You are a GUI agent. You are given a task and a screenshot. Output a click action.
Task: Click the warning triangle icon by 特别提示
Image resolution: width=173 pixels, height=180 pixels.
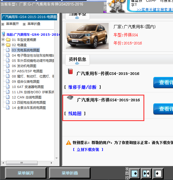[69, 143]
